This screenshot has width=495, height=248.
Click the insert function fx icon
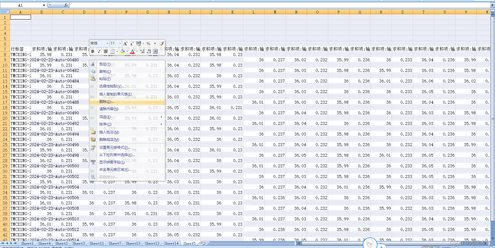pos(66,5)
